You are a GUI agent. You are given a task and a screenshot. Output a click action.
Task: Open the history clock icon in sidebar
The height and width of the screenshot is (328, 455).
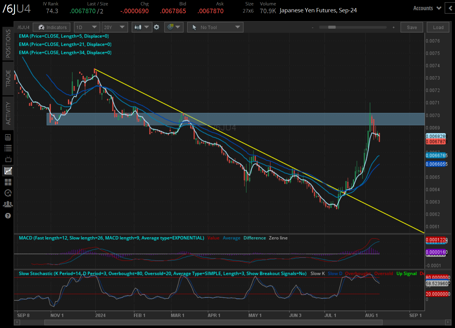[8, 193]
